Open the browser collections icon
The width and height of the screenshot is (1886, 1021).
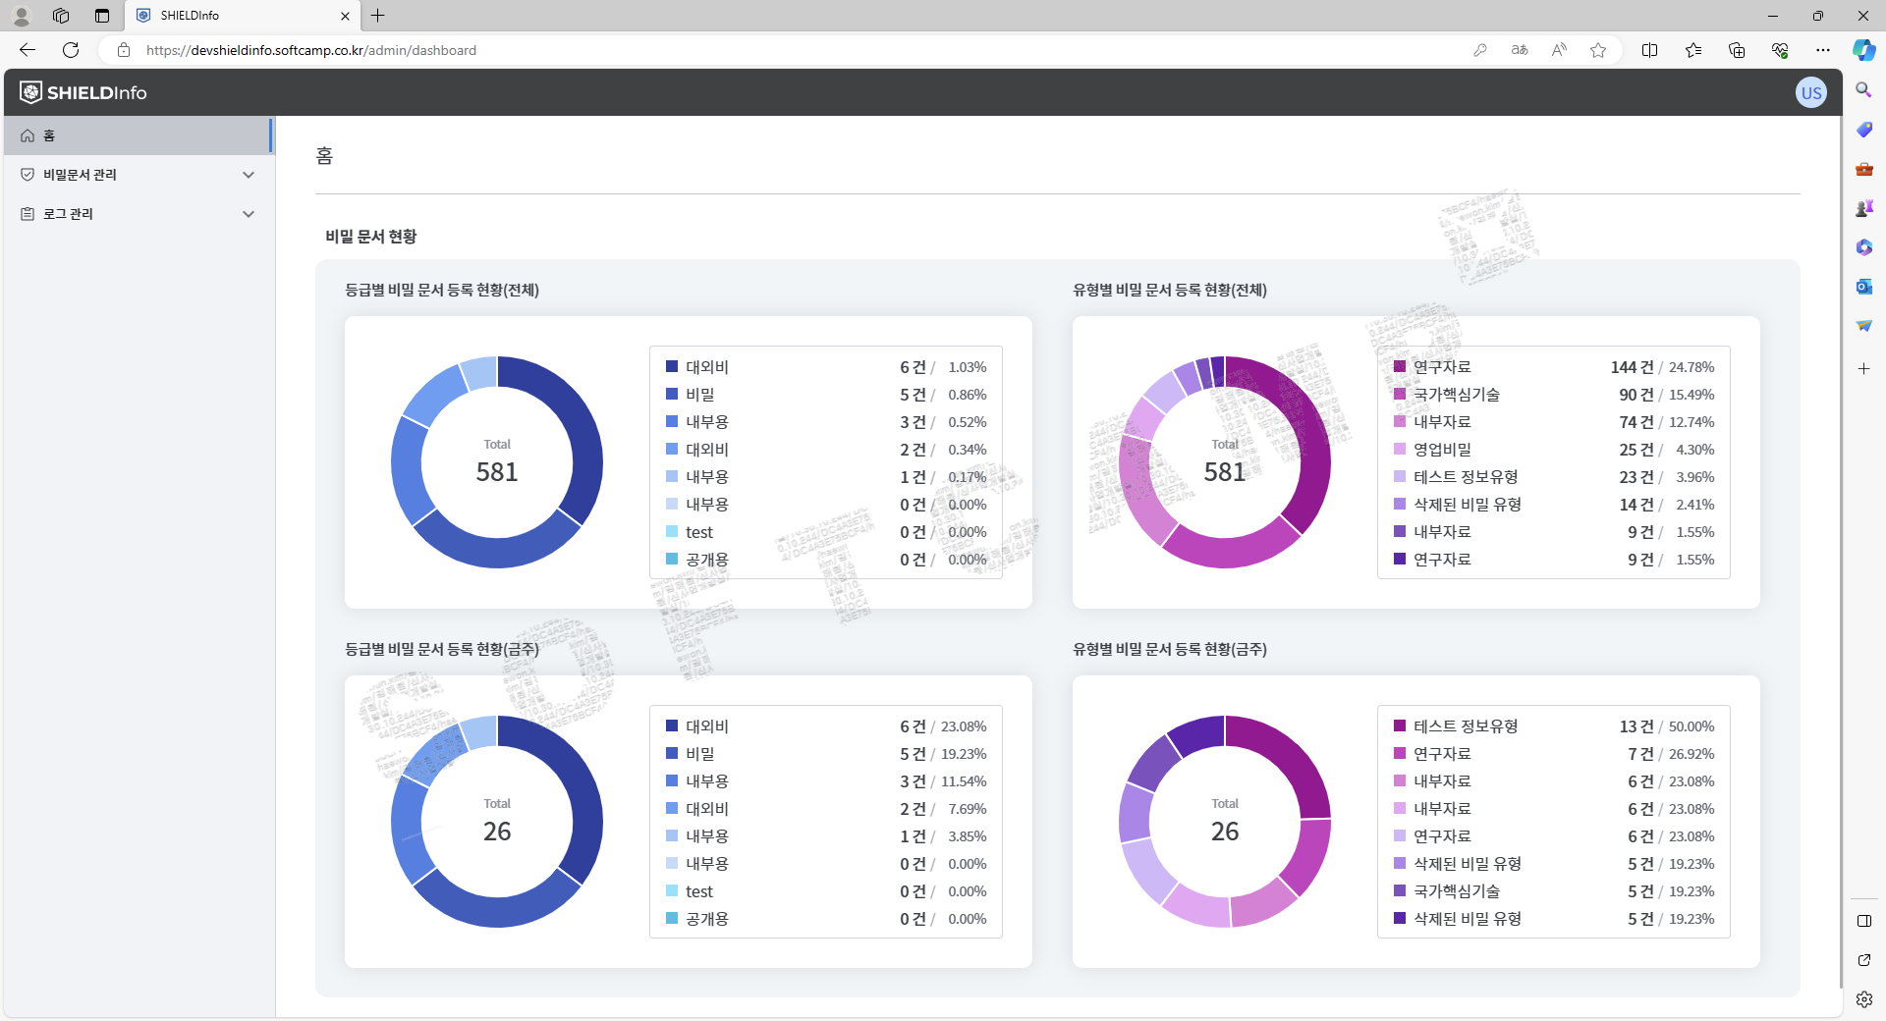click(1737, 50)
